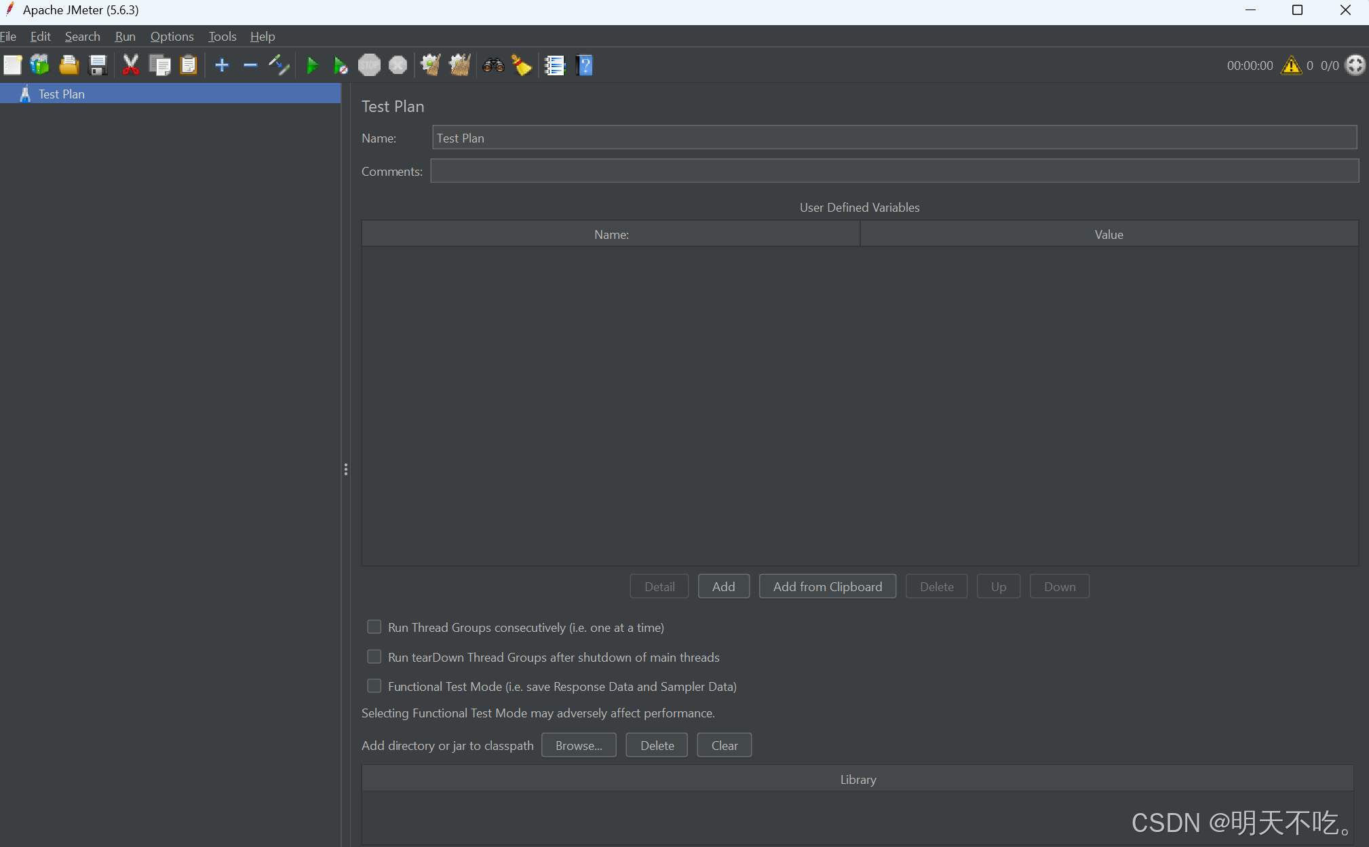Click the Comments input field

point(894,170)
